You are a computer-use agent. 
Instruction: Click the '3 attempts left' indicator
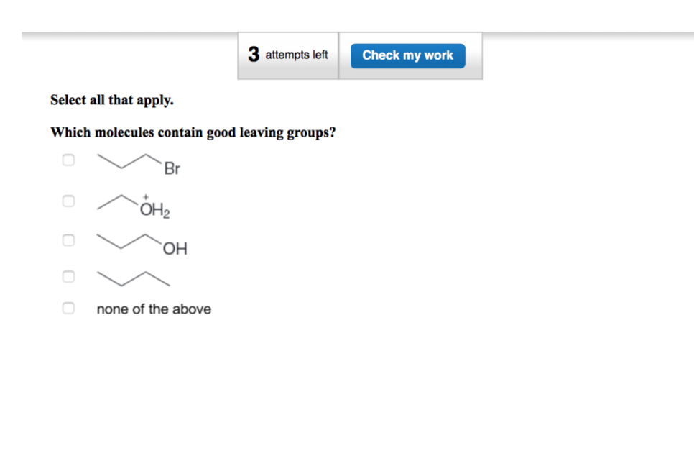point(287,55)
